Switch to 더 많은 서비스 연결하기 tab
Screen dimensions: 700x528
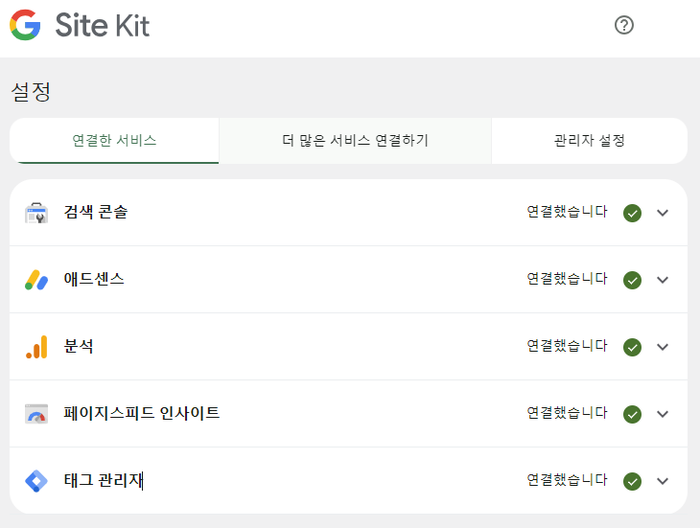pyautogui.click(x=355, y=141)
